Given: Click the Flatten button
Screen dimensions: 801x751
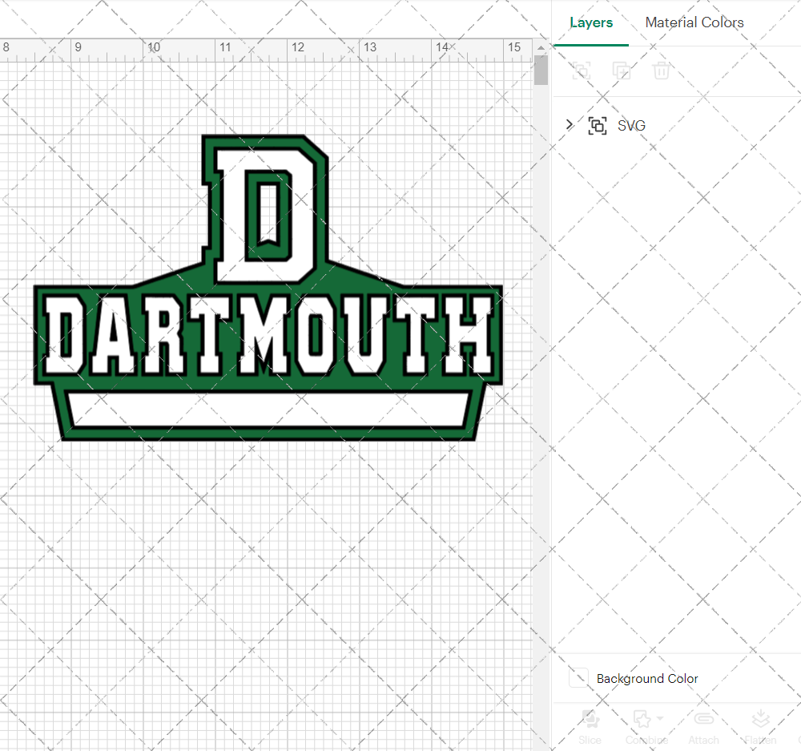Looking at the screenshot, I should click(761, 727).
